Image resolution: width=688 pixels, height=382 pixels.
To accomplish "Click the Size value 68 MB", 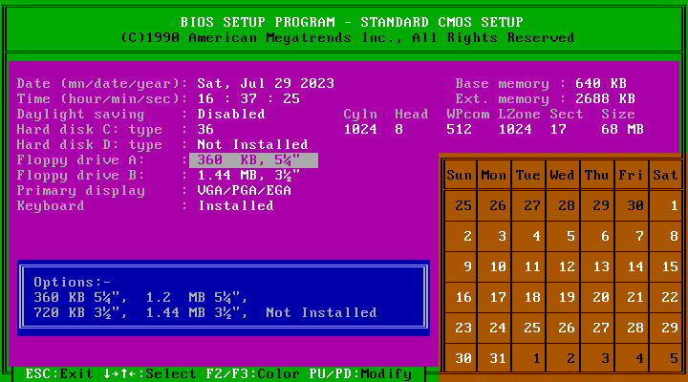I will 623,129.
